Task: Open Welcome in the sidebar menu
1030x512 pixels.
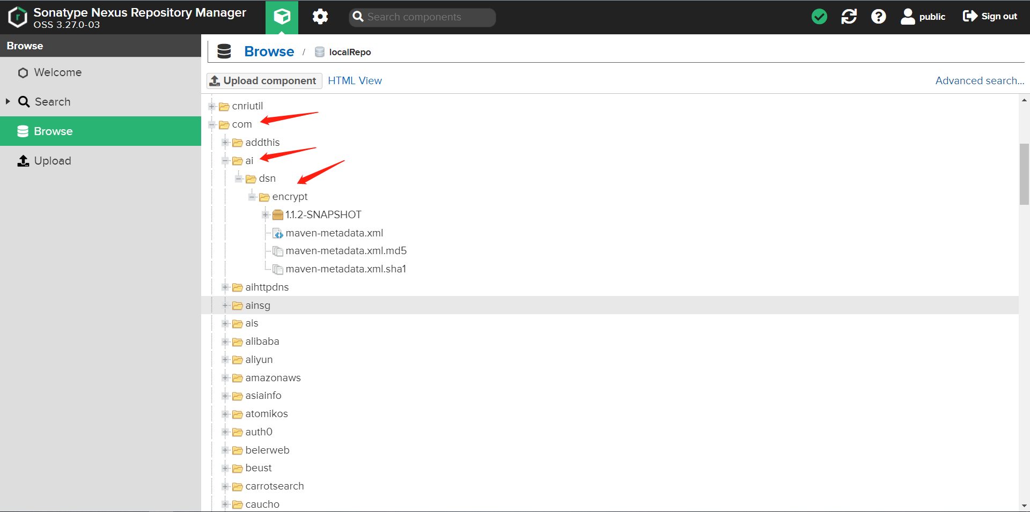Action: [100, 72]
